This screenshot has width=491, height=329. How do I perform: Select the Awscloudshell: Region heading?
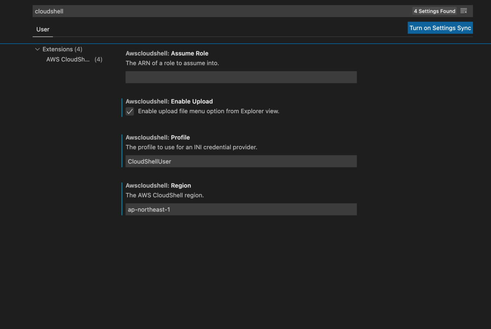[158, 186]
